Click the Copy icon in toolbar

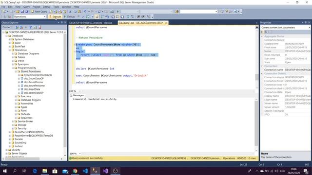(75, 12)
